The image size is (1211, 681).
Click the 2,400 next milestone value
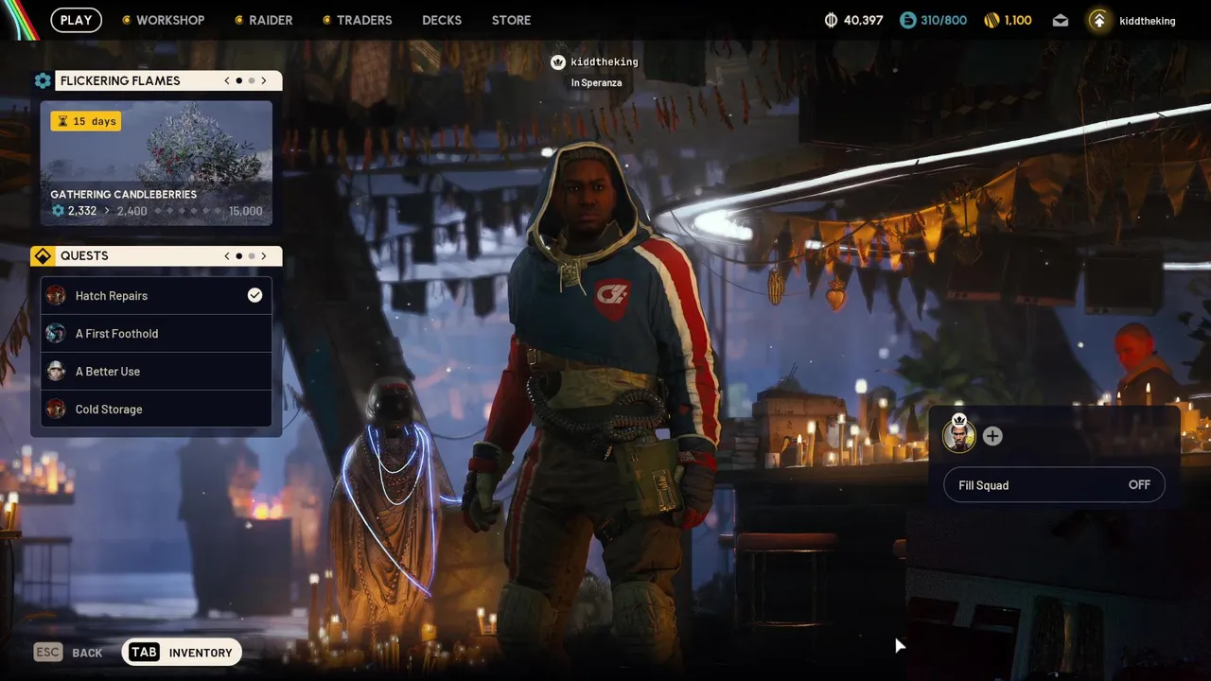[x=132, y=211]
